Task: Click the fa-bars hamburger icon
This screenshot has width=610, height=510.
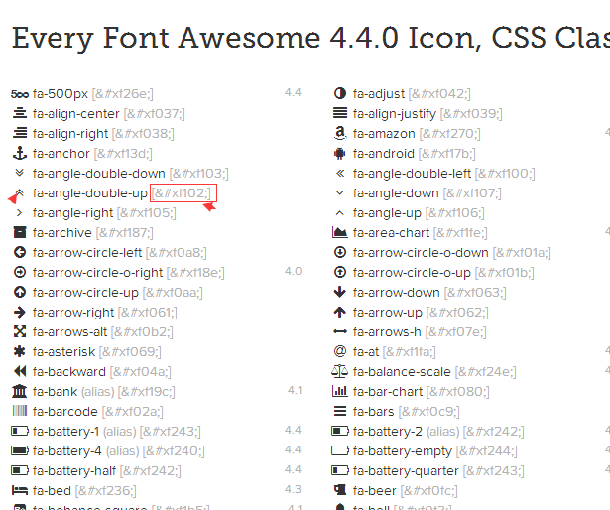Action: pyautogui.click(x=340, y=411)
